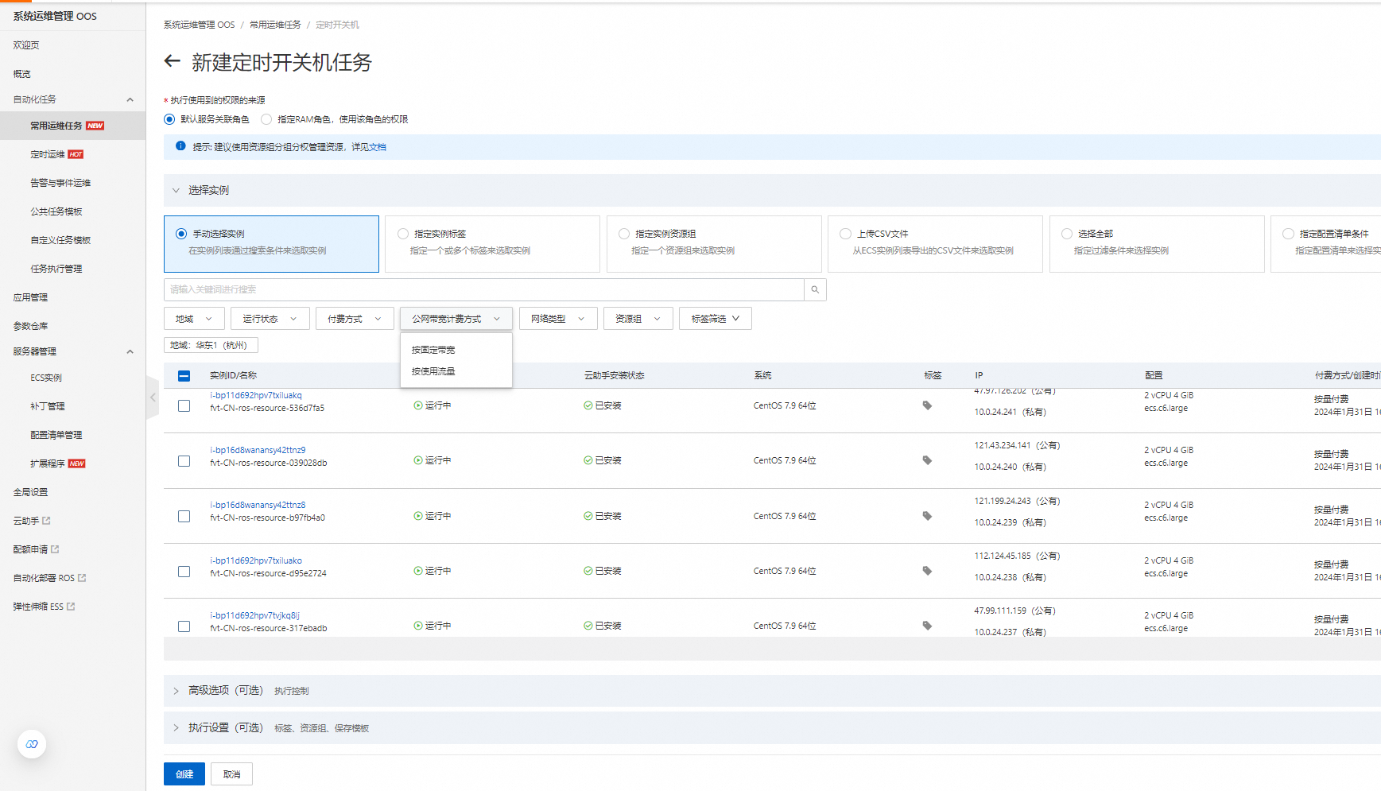Select 指定RAM角色 radio option
1381x791 pixels.
click(266, 119)
